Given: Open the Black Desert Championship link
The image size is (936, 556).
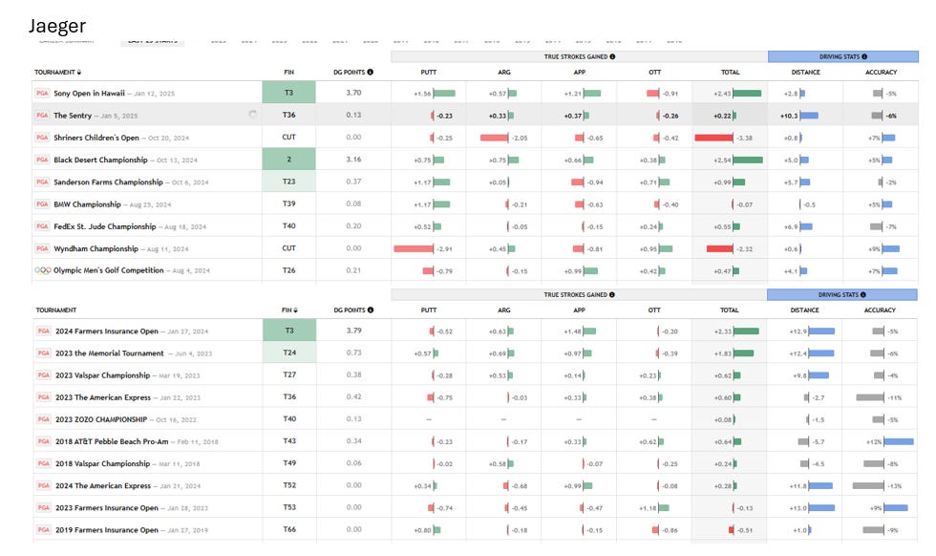Looking at the screenshot, I should click(100, 160).
